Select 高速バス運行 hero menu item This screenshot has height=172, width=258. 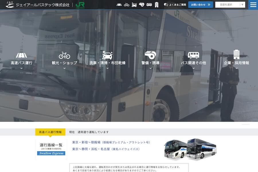[x=21, y=63]
